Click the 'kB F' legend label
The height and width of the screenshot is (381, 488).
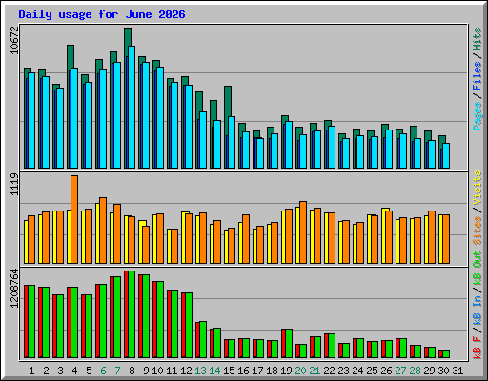click(x=478, y=348)
